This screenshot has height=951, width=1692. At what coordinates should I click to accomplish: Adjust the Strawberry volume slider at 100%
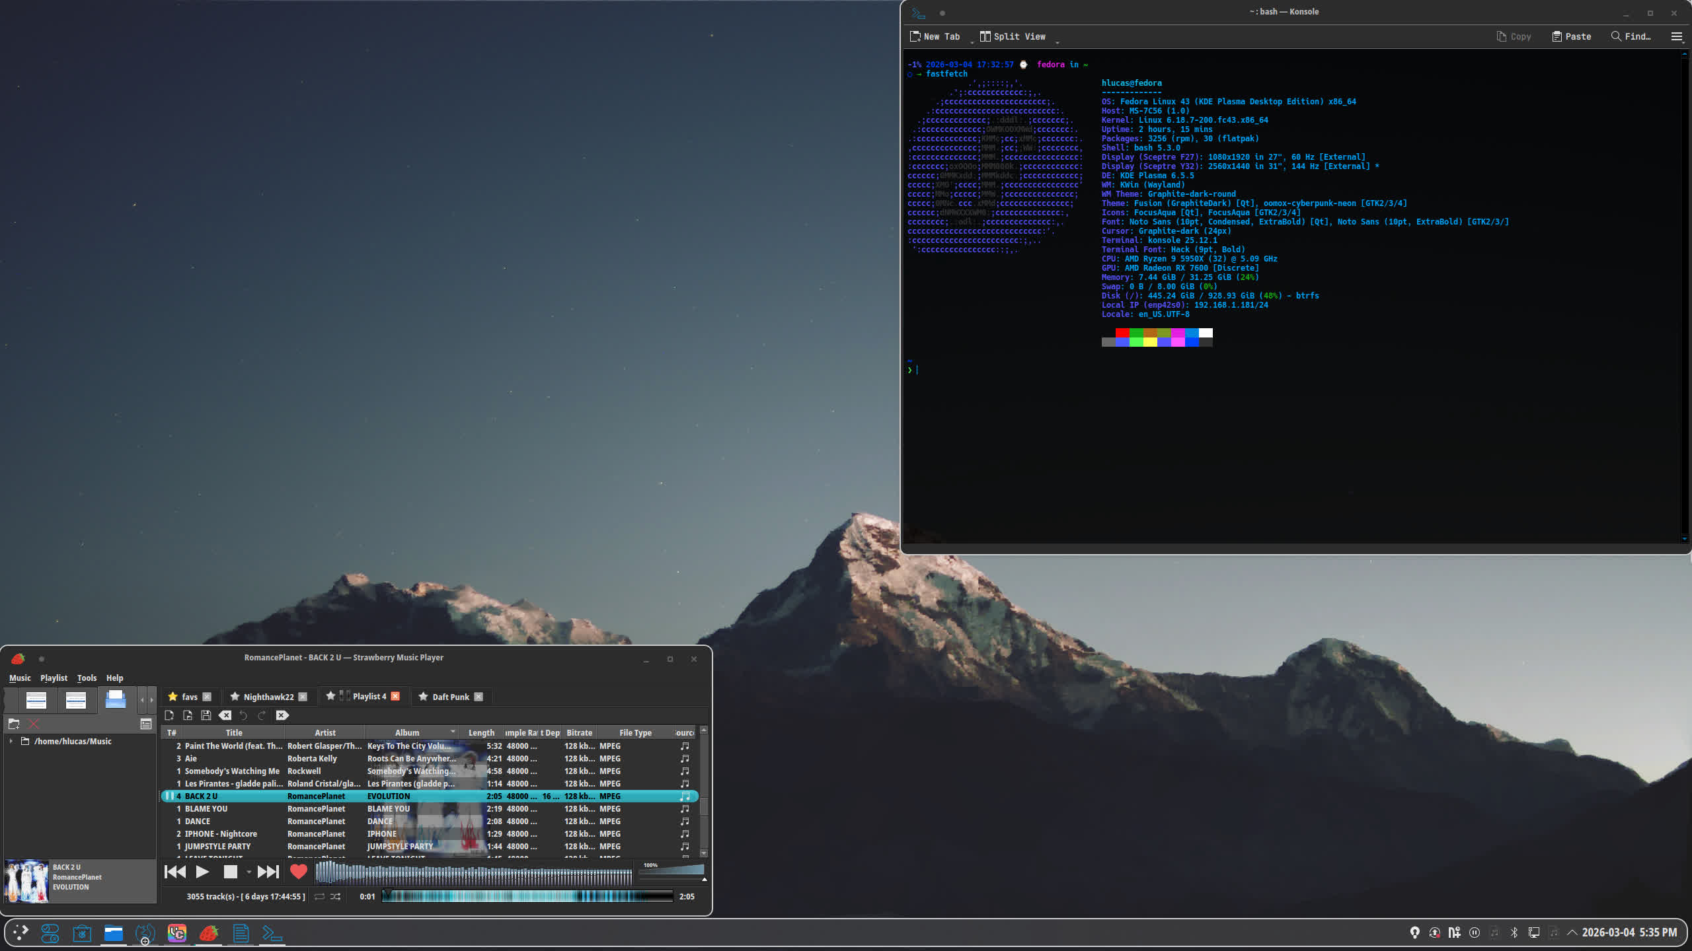[672, 871]
